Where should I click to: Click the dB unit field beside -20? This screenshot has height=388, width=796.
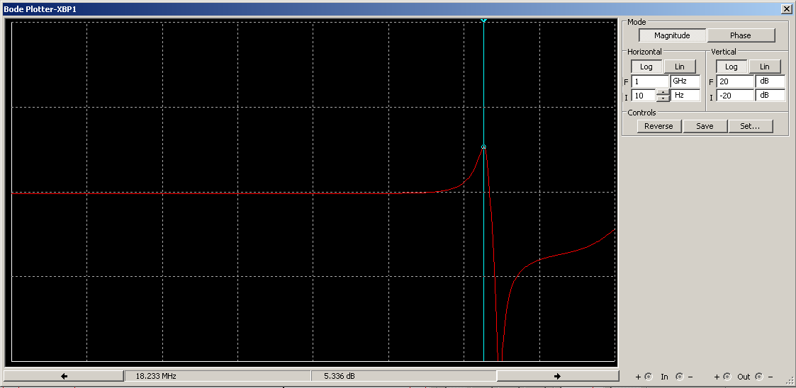770,95
